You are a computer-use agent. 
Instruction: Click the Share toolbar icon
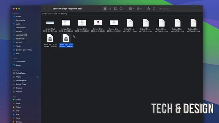tap(149, 9)
